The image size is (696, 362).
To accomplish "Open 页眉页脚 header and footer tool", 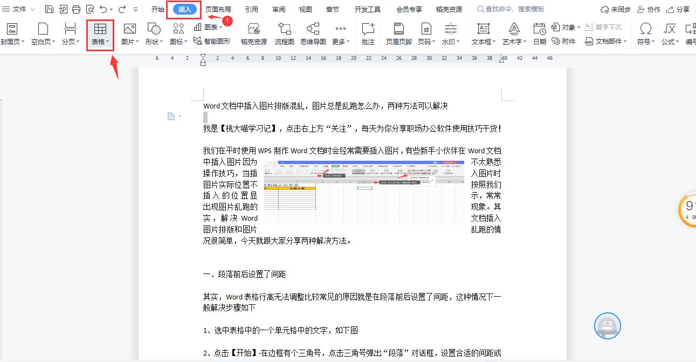I will pos(398,33).
